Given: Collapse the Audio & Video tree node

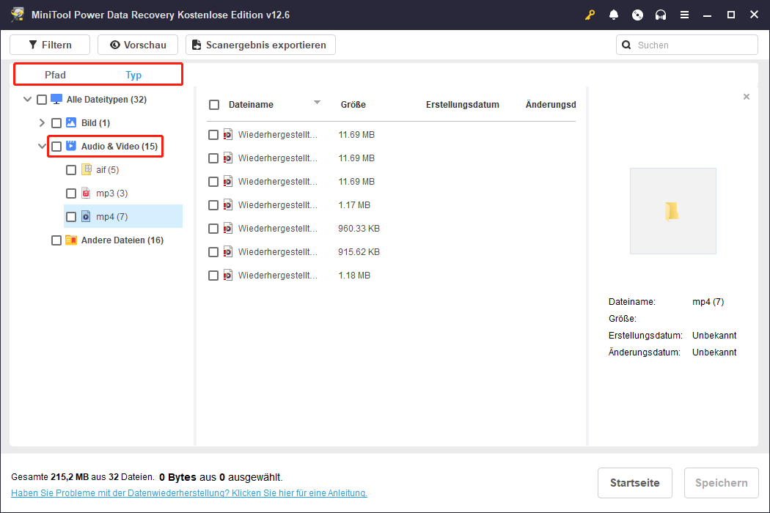Looking at the screenshot, I should (42, 147).
